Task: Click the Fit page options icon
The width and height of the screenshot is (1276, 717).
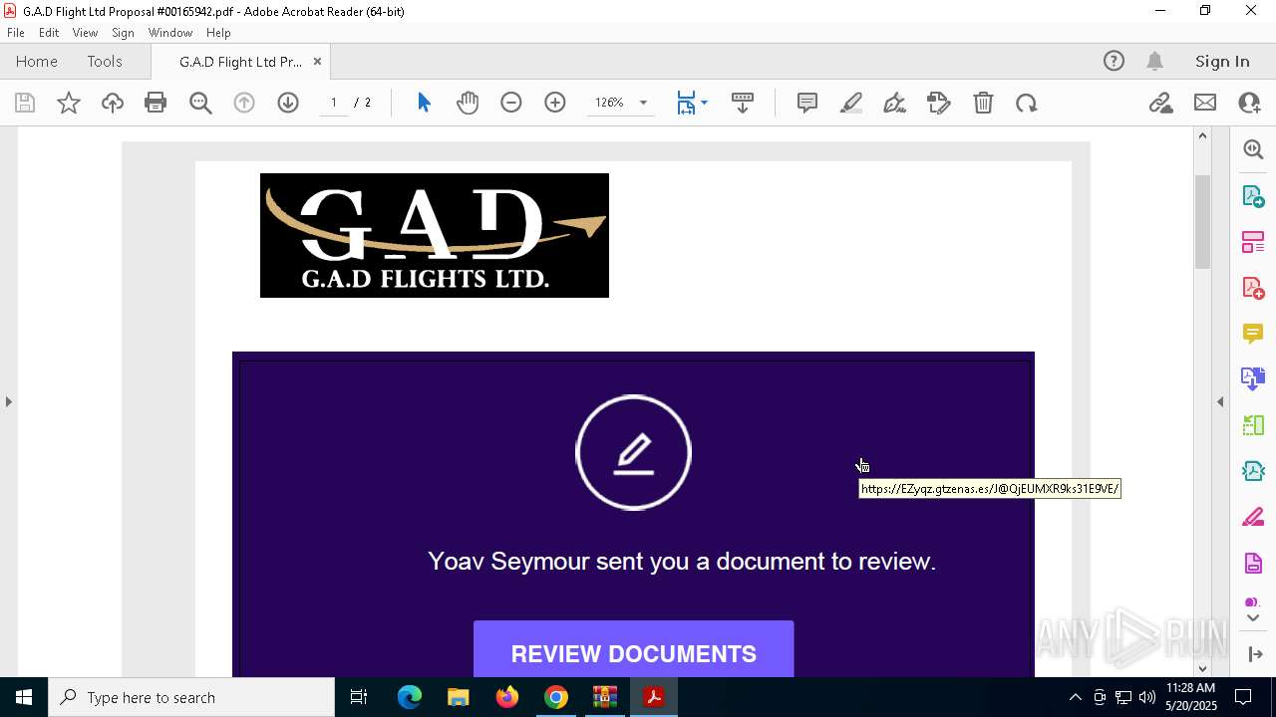Action: [686, 103]
